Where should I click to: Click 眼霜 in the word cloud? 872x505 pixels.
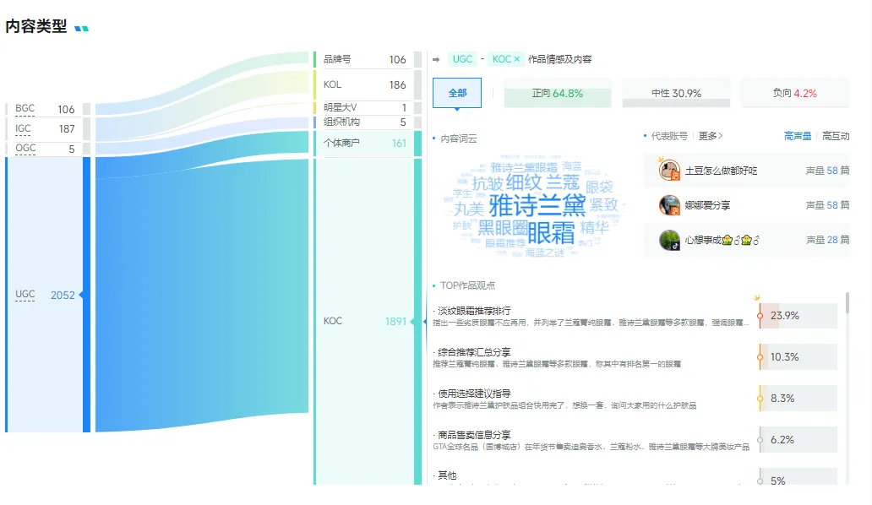tap(551, 233)
